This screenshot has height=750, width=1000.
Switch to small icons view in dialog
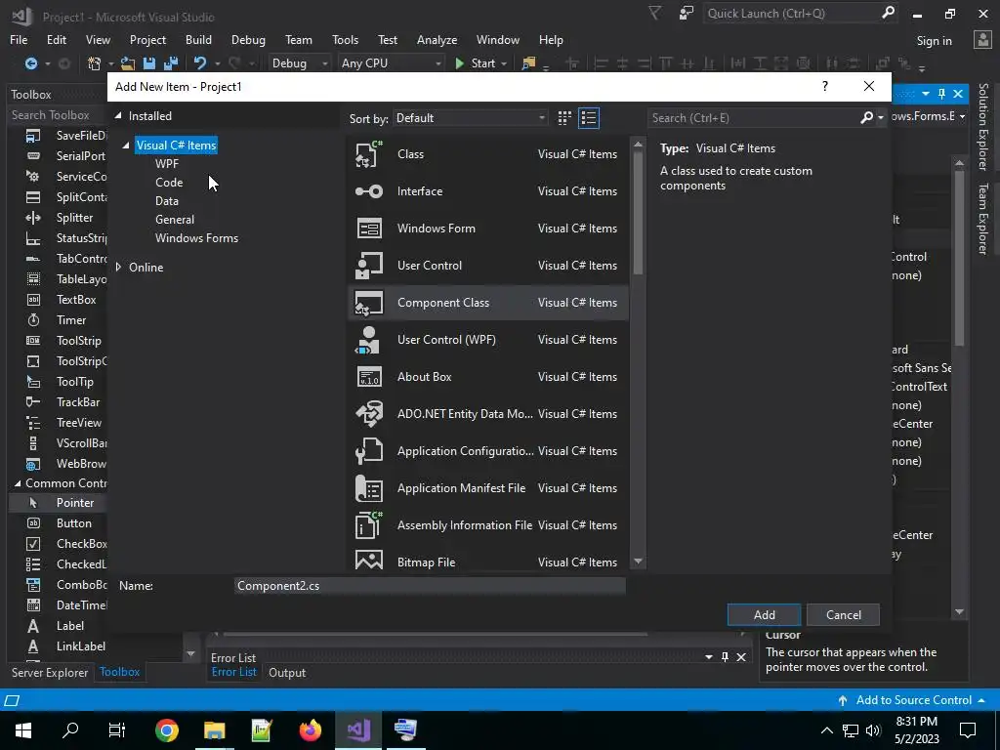(564, 118)
